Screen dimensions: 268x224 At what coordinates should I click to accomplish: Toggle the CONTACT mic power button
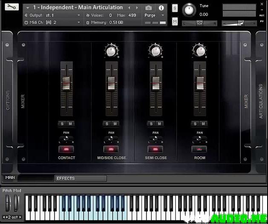[66, 149]
